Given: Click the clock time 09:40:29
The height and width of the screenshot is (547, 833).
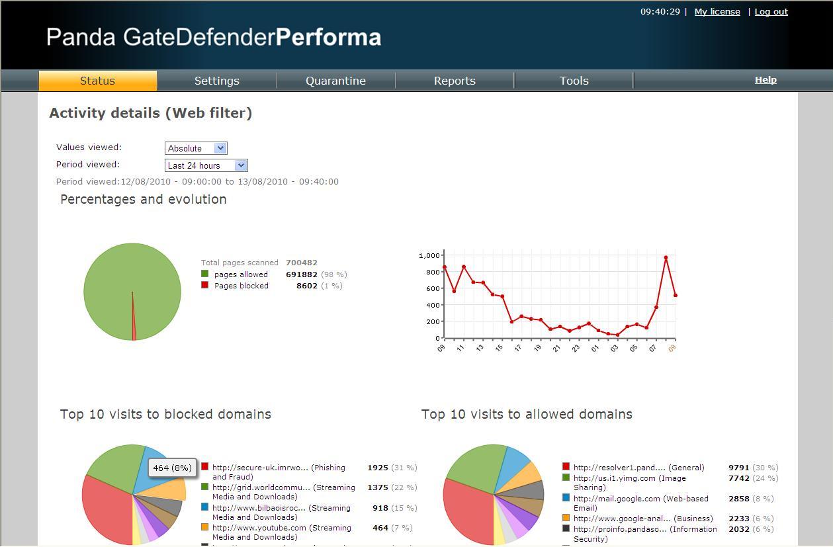Looking at the screenshot, I should (660, 12).
